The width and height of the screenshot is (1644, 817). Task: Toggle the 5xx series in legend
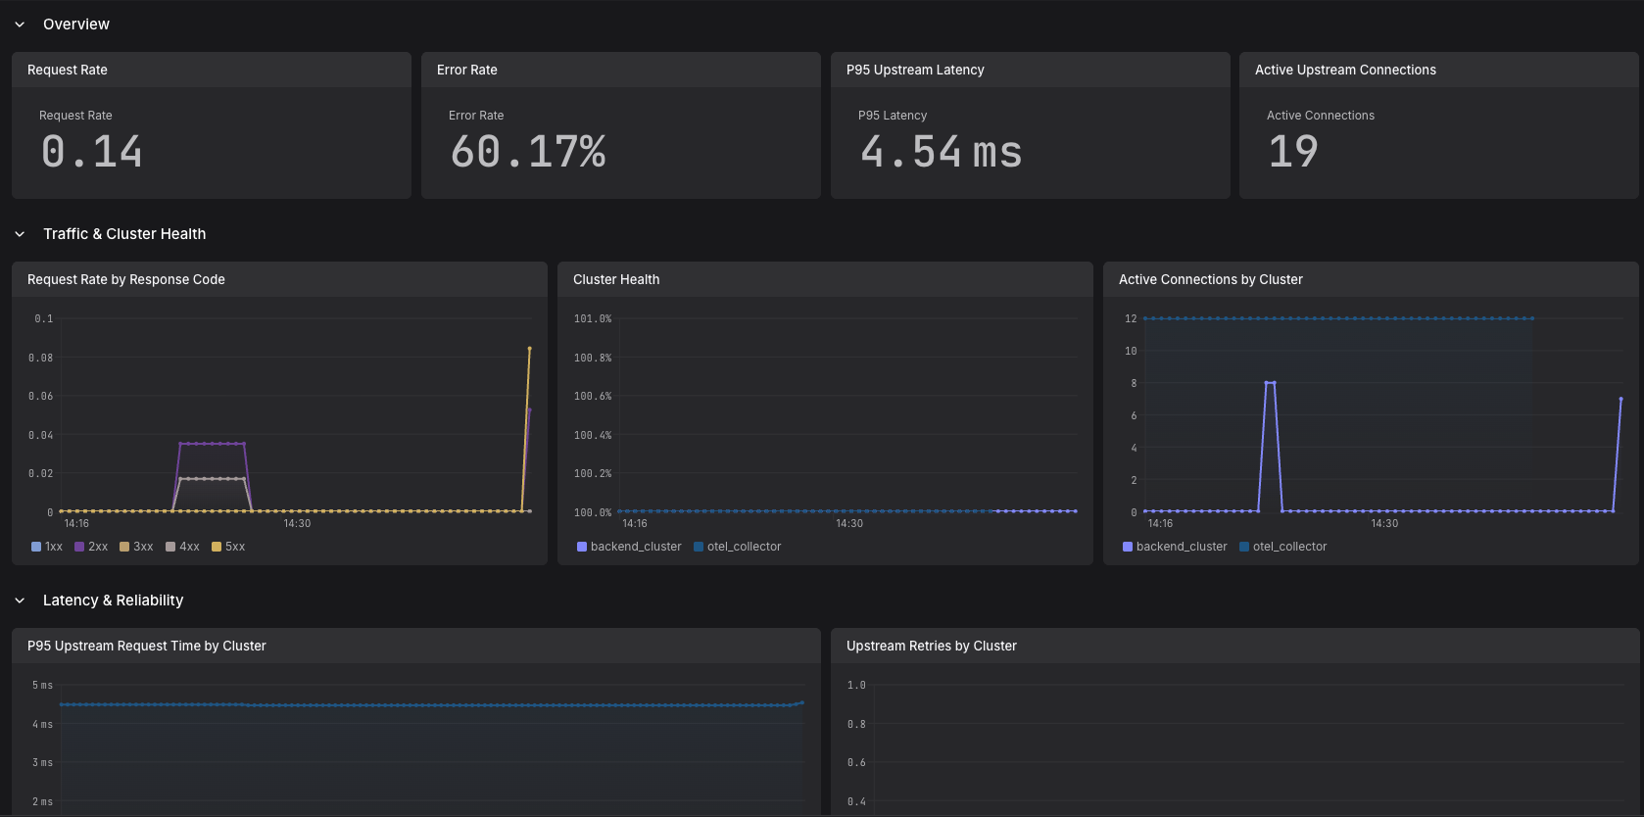click(228, 547)
